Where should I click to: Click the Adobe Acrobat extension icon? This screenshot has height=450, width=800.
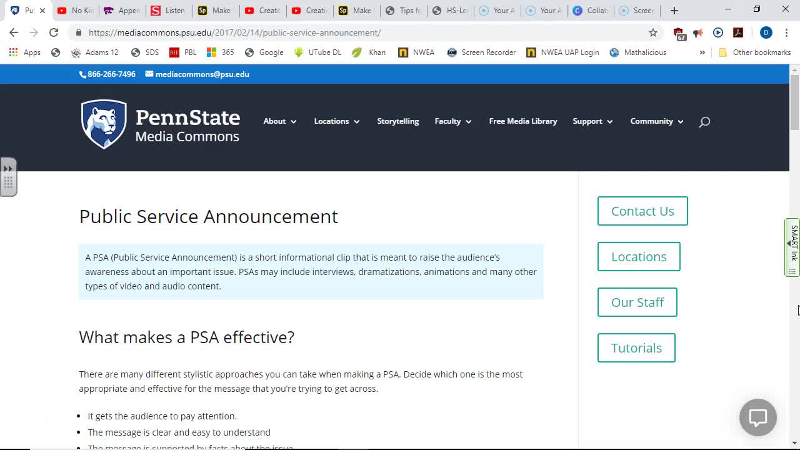(x=738, y=32)
